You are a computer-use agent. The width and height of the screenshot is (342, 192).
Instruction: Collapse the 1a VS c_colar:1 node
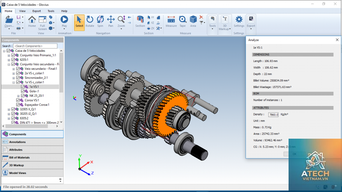tap(14, 82)
